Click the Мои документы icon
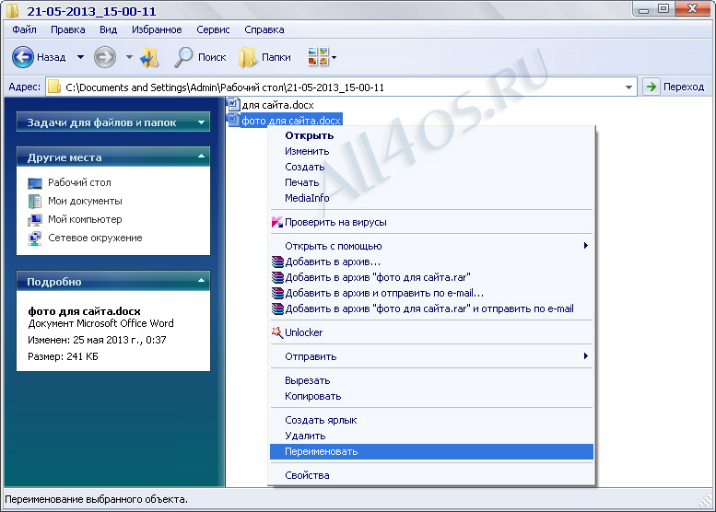This screenshot has height=512, width=716. [x=35, y=202]
